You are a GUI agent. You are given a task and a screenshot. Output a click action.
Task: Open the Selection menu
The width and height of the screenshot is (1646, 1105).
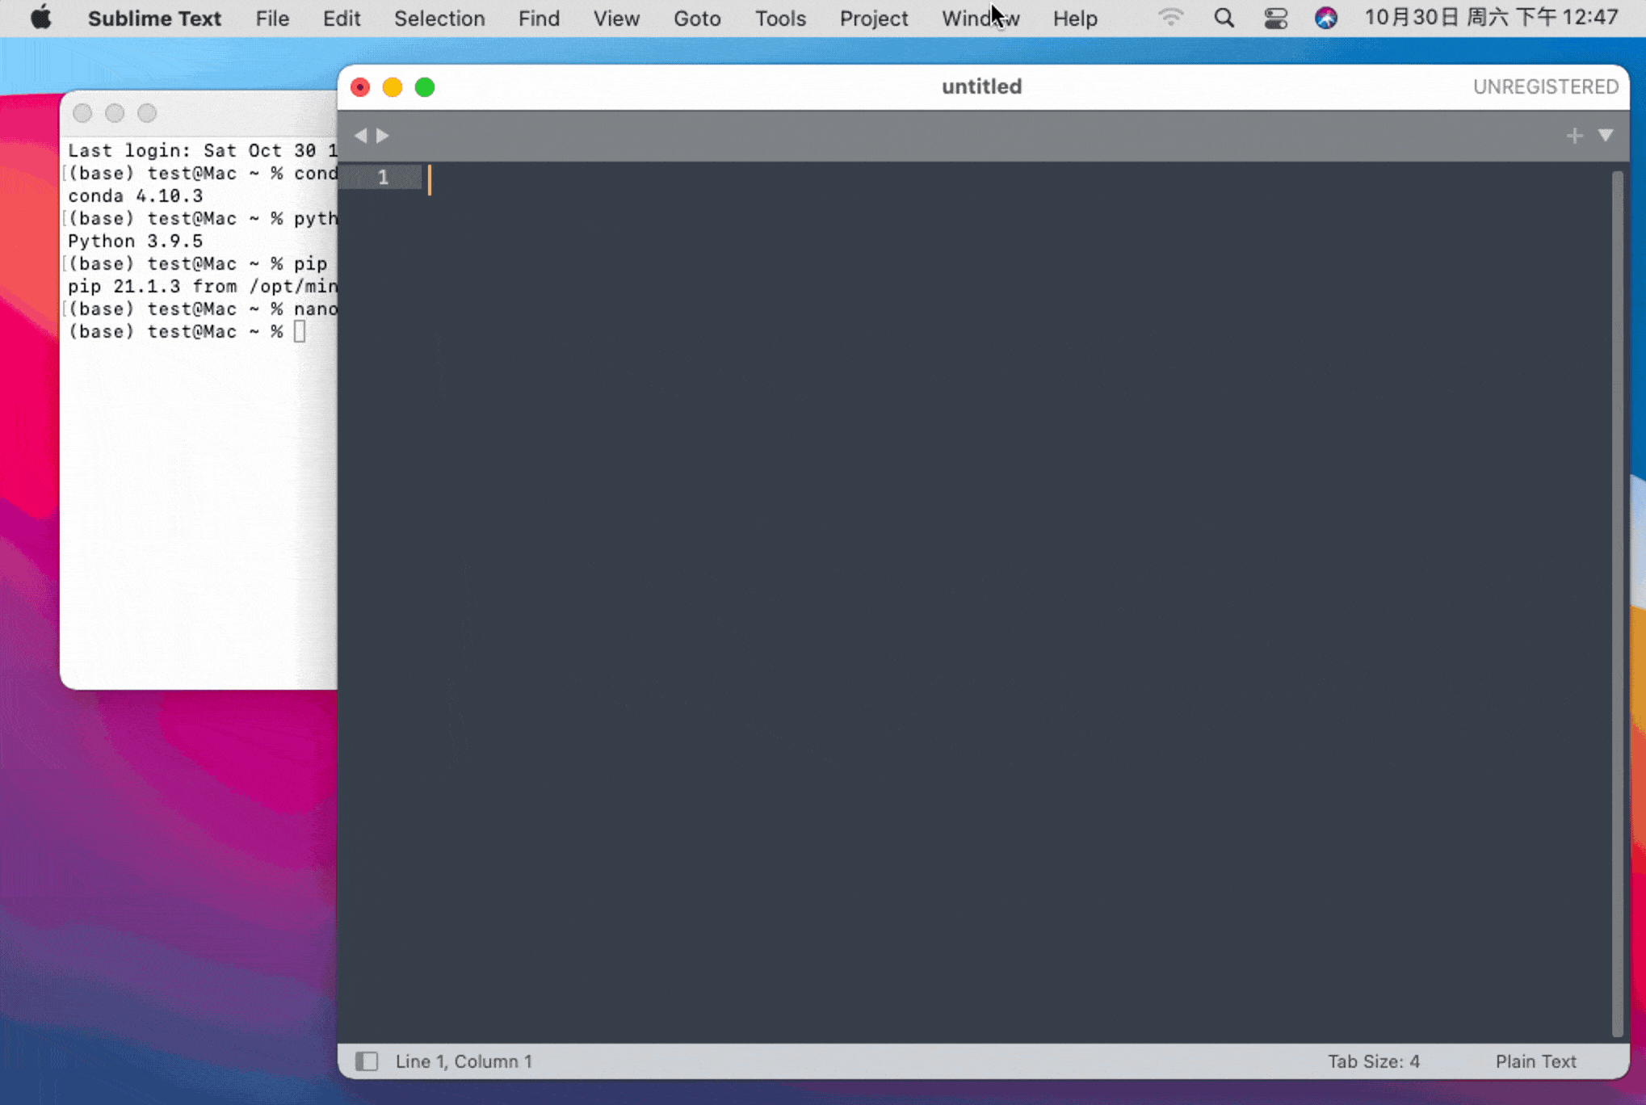(439, 18)
